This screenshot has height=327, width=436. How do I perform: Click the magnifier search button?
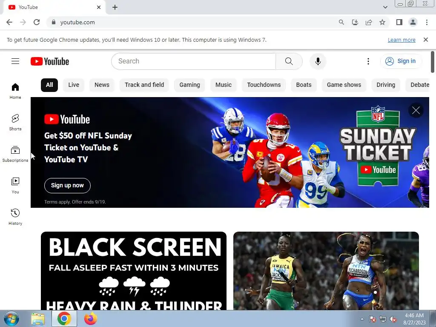(289, 61)
